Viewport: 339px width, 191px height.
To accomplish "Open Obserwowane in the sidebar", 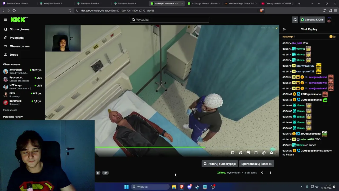I will tap(20, 46).
